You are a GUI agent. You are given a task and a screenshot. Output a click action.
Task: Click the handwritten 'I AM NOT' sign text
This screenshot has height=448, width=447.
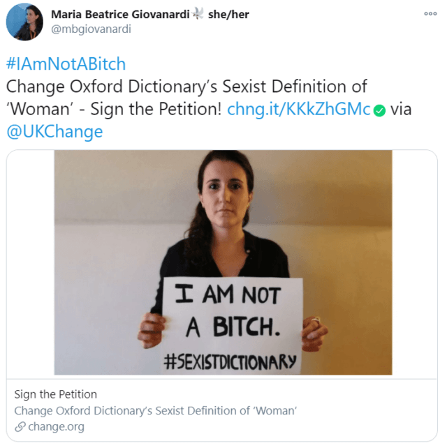pos(228,297)
